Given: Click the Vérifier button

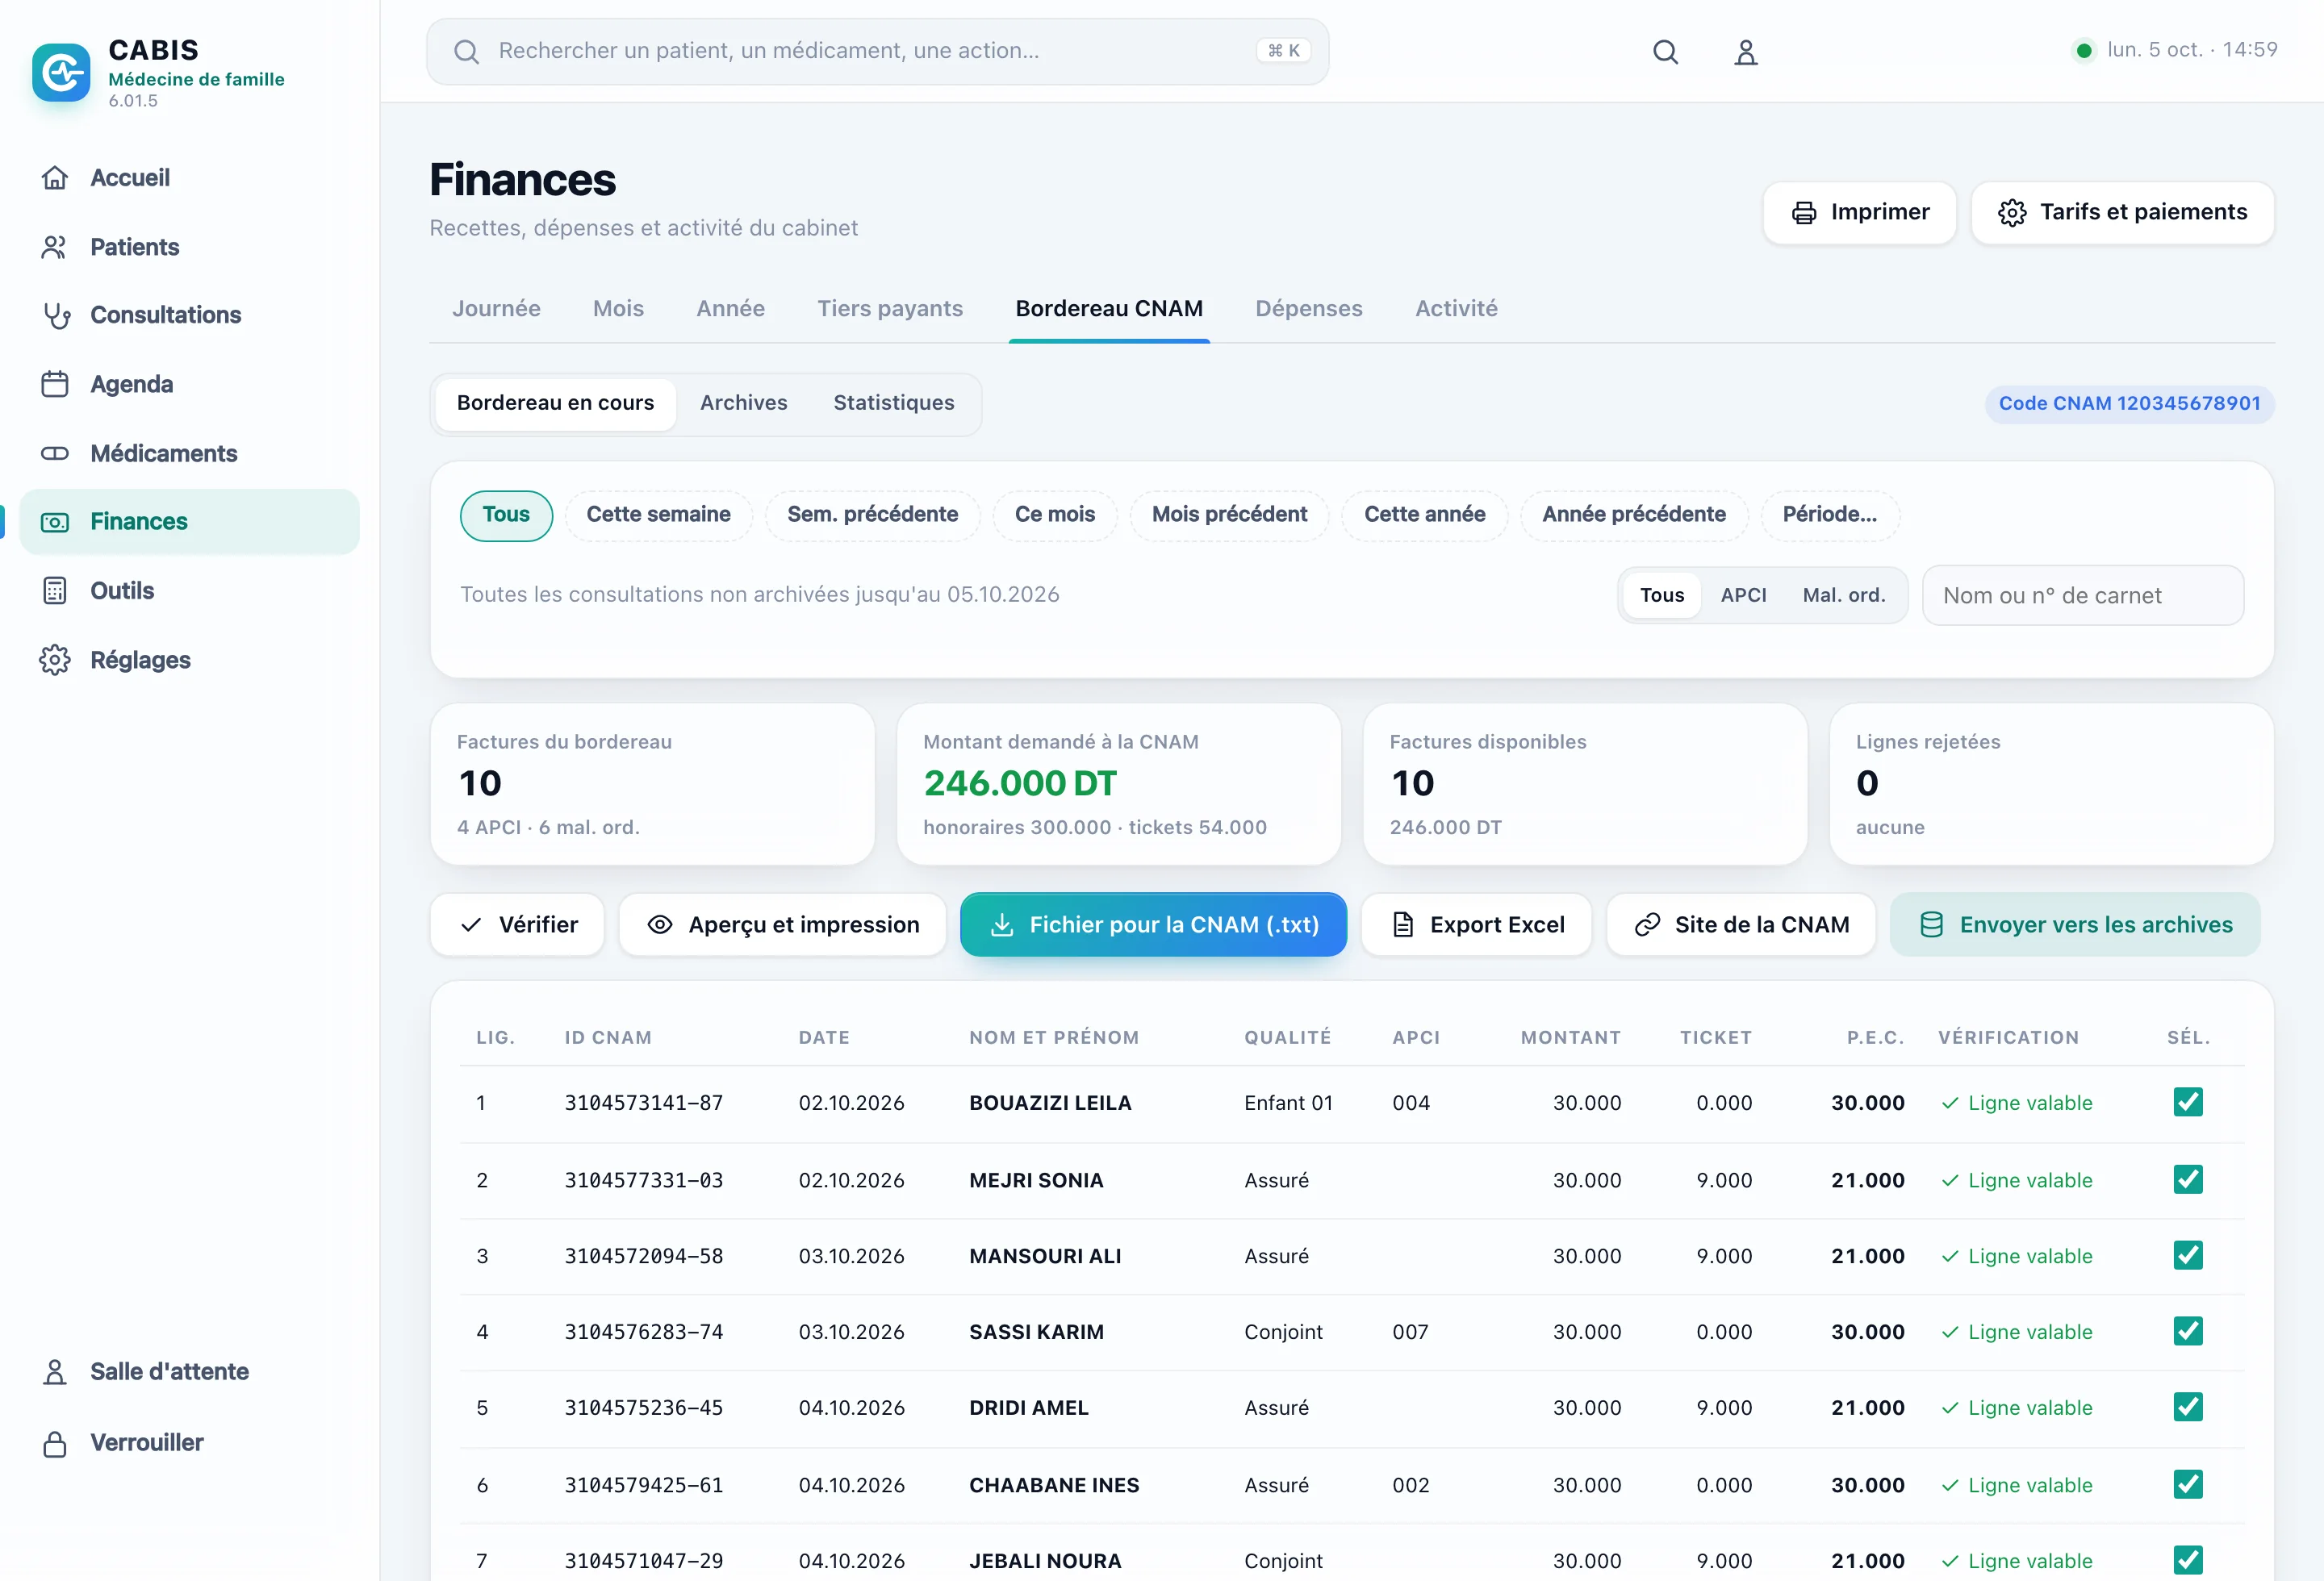Looking at the screenshot, I should (517, 925).
